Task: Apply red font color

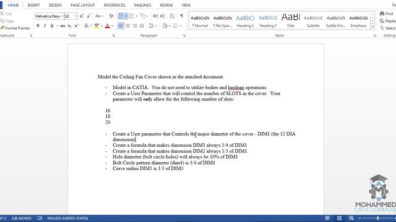Action: (x=107, y=26)
